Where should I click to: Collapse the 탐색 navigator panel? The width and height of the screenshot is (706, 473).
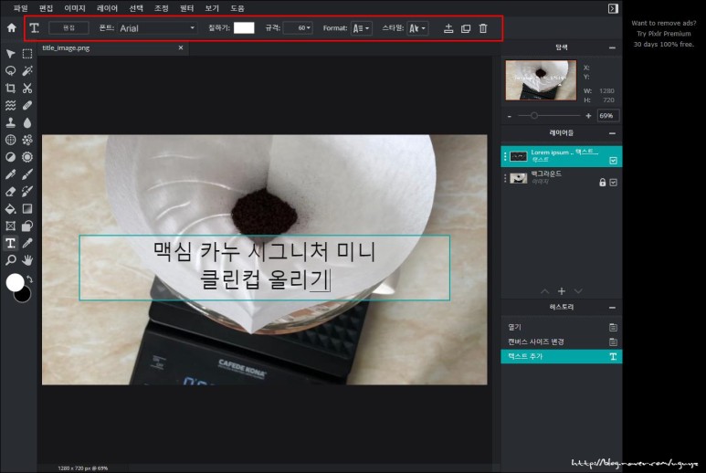612,47
